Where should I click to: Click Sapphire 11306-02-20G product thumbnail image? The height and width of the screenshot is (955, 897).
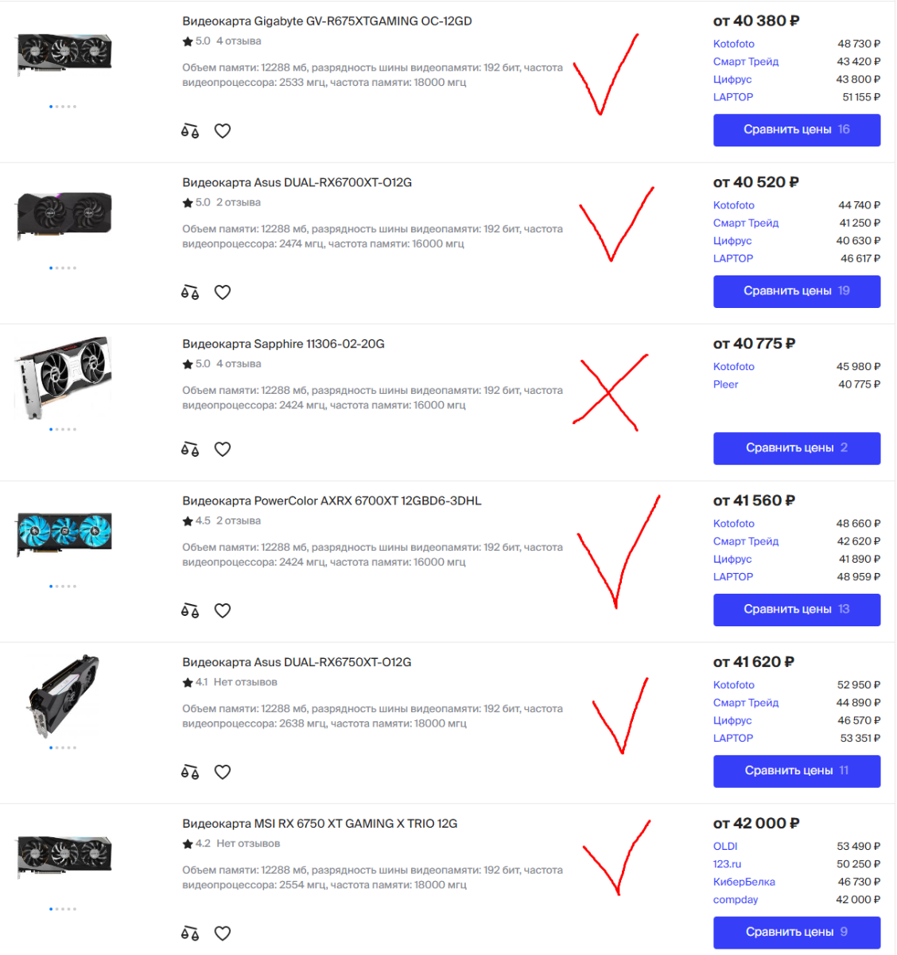[x=63, y=378]
